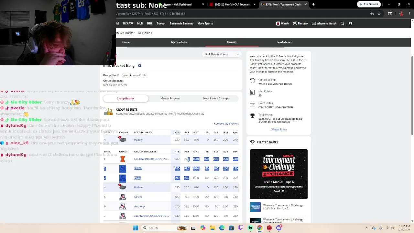Open Savannah Bananas nav item
The image size is (414, 233).
[x=181, y=24]
